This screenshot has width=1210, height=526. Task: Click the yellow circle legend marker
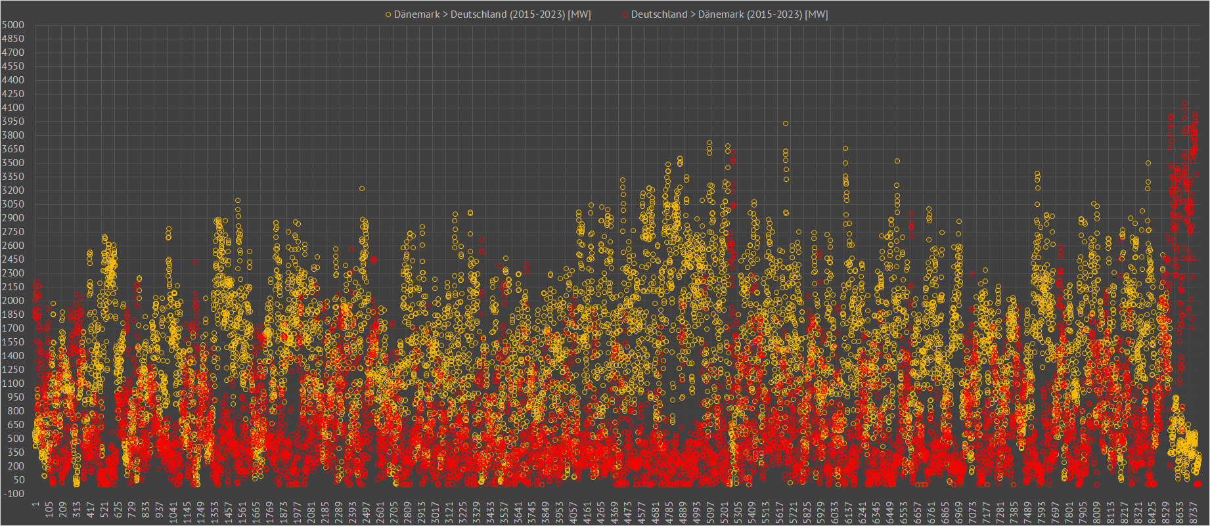[x=388, y=14]
